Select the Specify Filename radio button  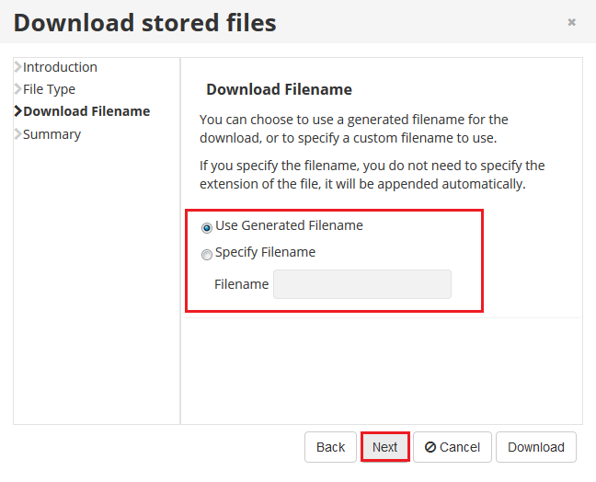[206, 254]
